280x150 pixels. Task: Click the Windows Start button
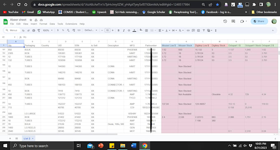click(5, 146)
